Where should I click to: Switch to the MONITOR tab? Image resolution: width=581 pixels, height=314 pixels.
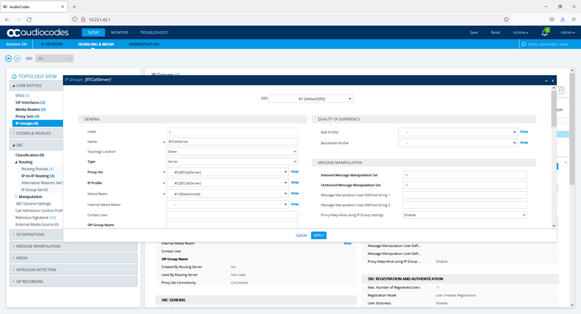pos(119,33)
